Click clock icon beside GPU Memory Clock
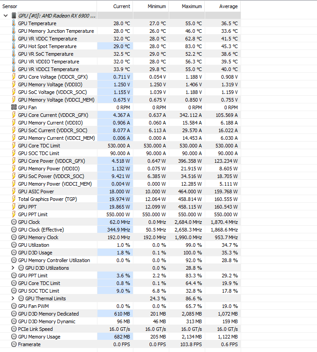 click(x=14, y=237)
